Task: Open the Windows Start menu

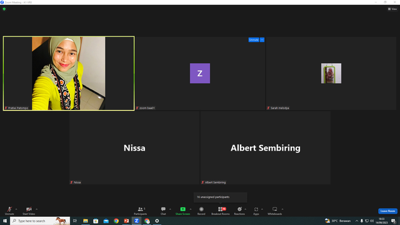Action: point(5,221)
